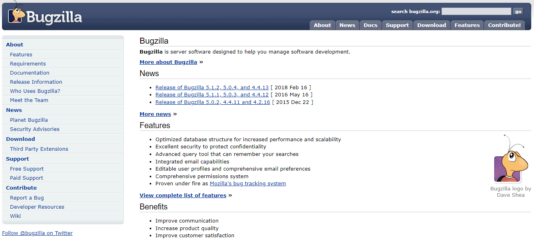Open the More news link
The height and width of the screenshot is (240, 534).
point(155,114)
